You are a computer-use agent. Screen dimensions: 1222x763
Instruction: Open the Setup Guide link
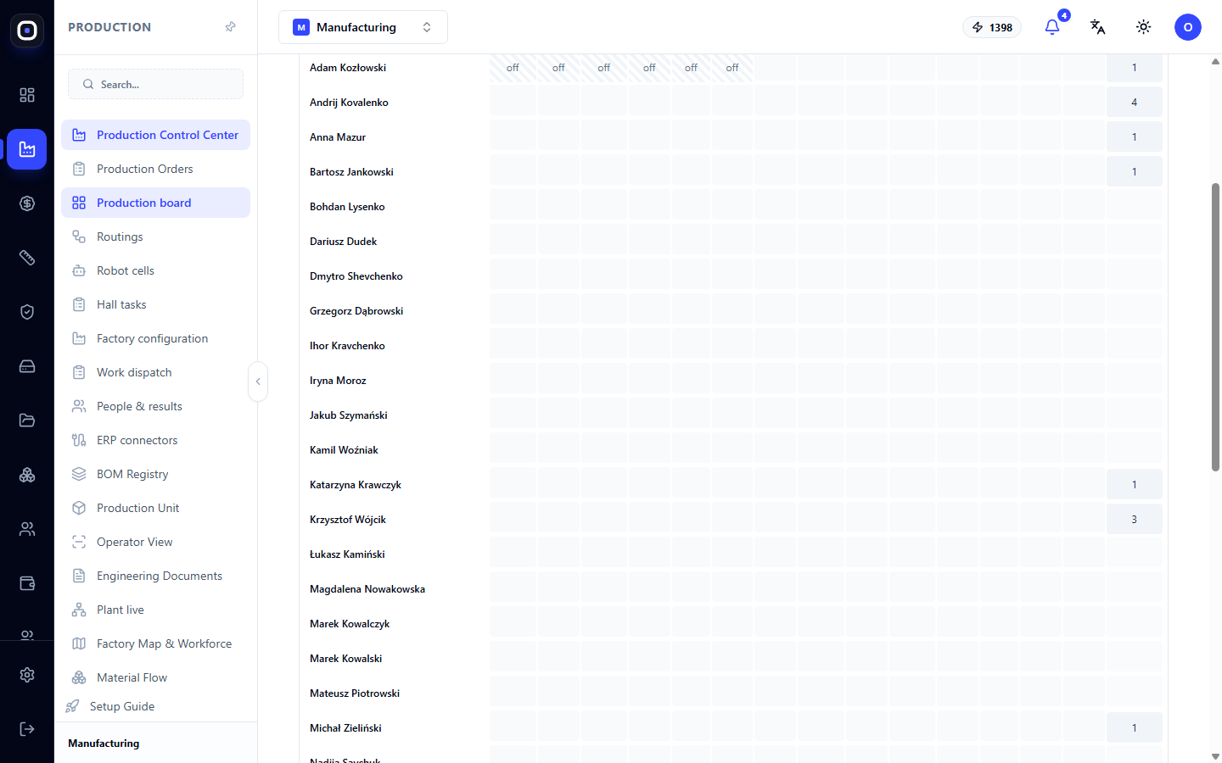tap(121, 706)
